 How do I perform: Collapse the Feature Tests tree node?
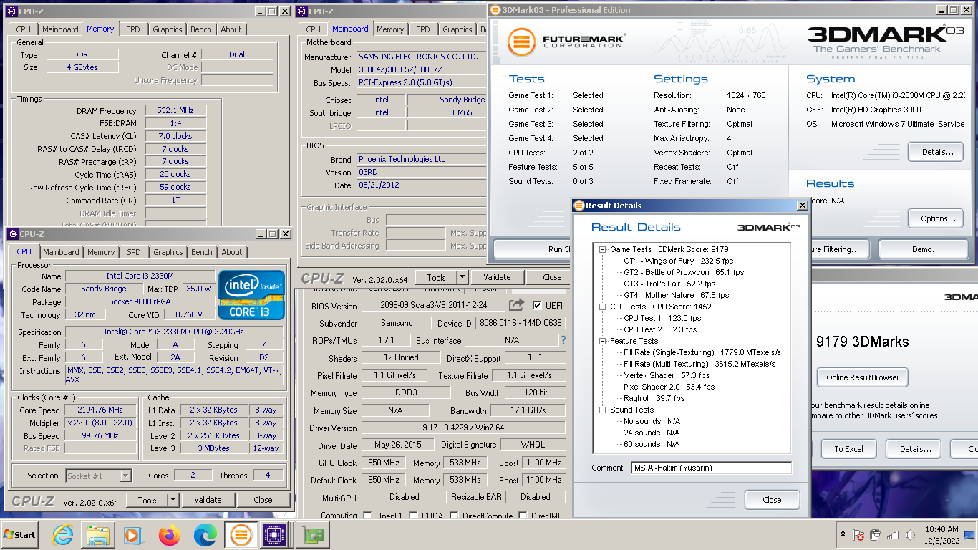pos(602,341)
